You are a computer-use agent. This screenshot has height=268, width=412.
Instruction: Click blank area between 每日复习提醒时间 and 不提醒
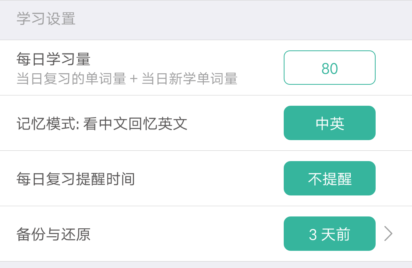pyautogui.click(x=209, y=178)
